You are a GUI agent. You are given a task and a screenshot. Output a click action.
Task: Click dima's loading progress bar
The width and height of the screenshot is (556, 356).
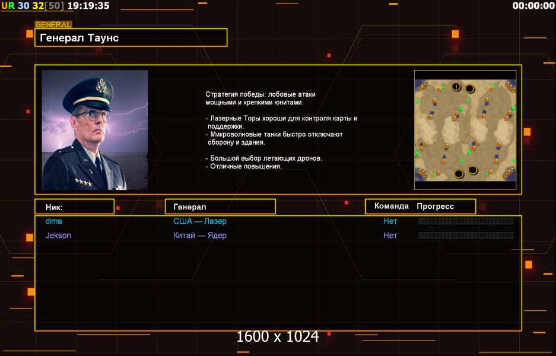point(466,221)
